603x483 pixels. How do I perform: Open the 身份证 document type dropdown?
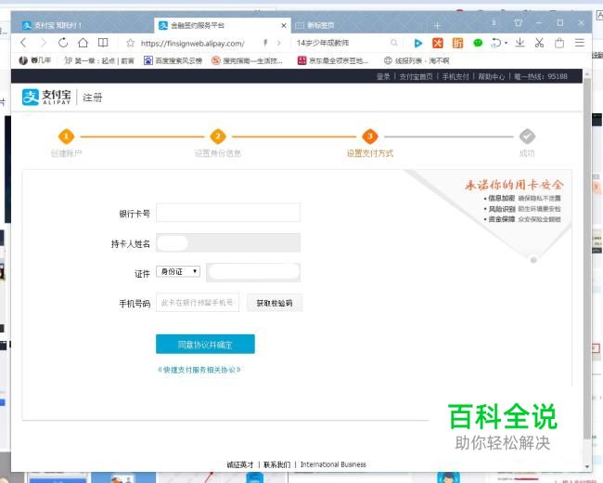point(178,271)
